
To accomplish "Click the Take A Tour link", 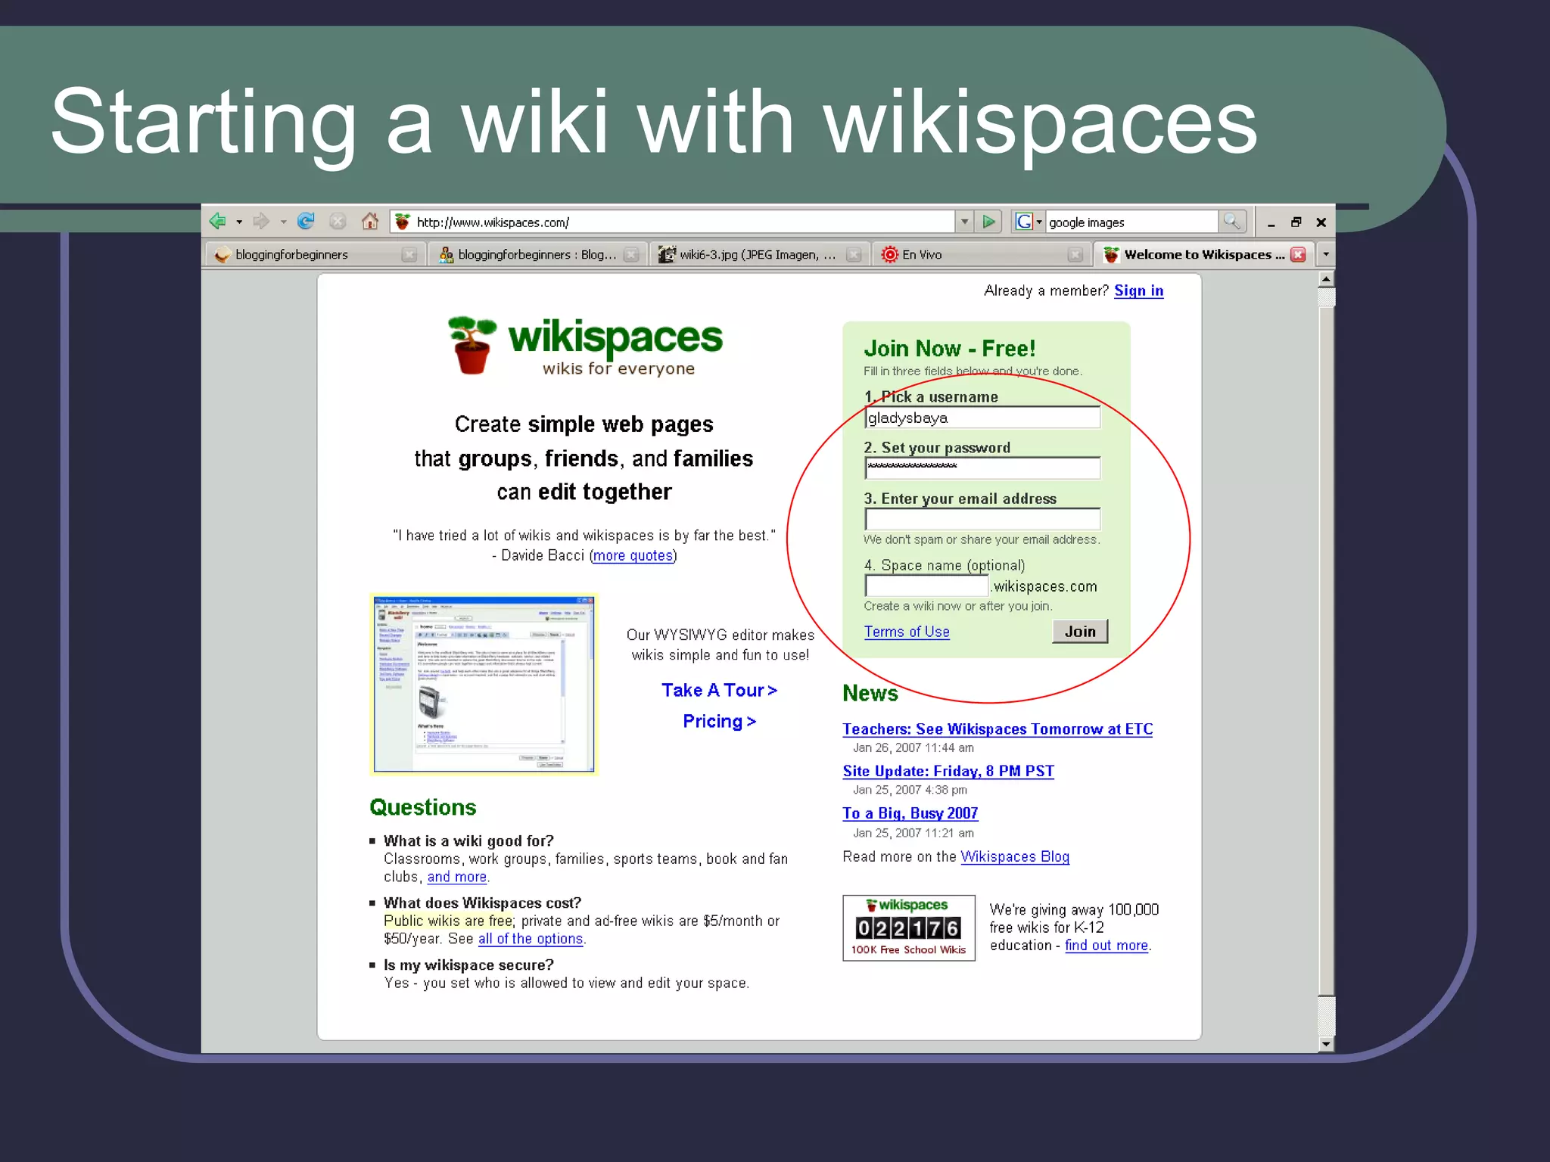I will coord(719,691).
